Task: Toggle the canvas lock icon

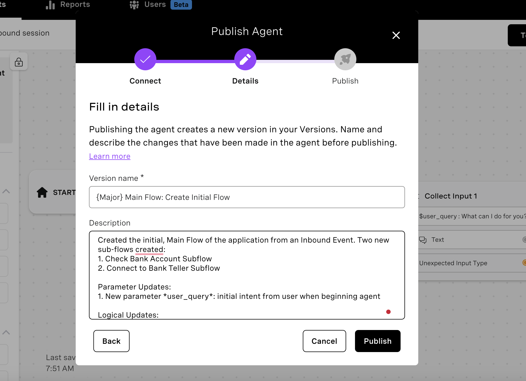Action: click(x=19, y=62)
